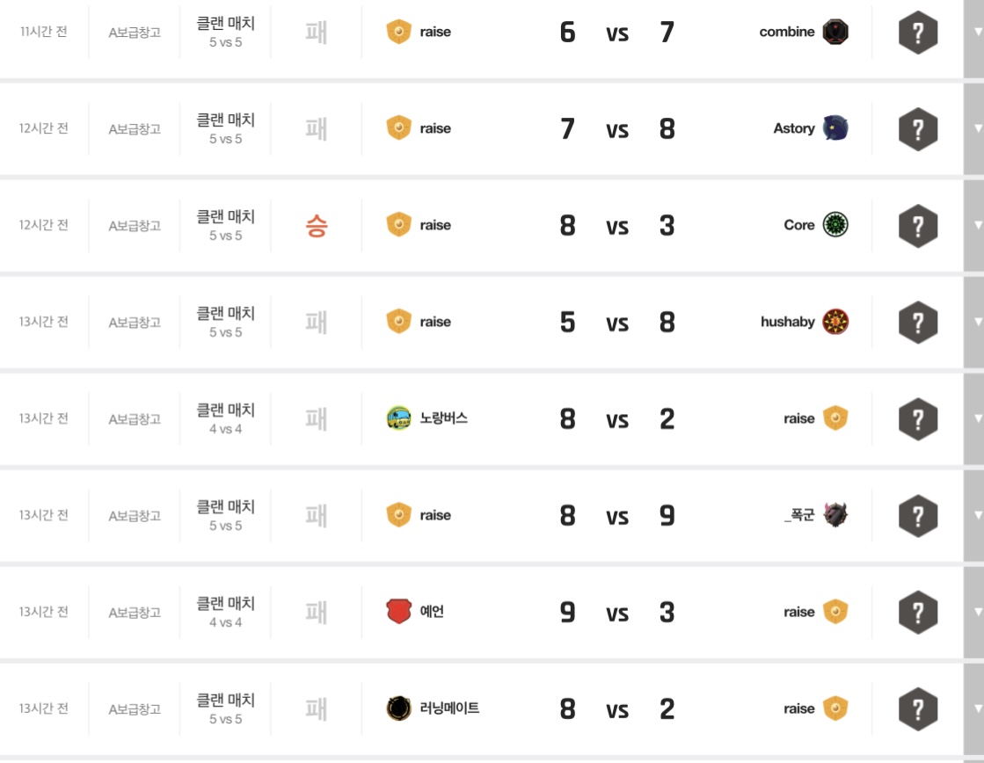Click the Core clan emblem
This screenshot has width=984, height=763.
coord(835,226)
